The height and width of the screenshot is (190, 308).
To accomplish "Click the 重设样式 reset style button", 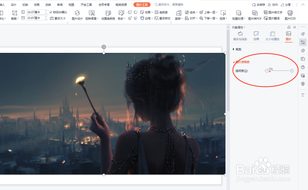I will pos(162,18).
